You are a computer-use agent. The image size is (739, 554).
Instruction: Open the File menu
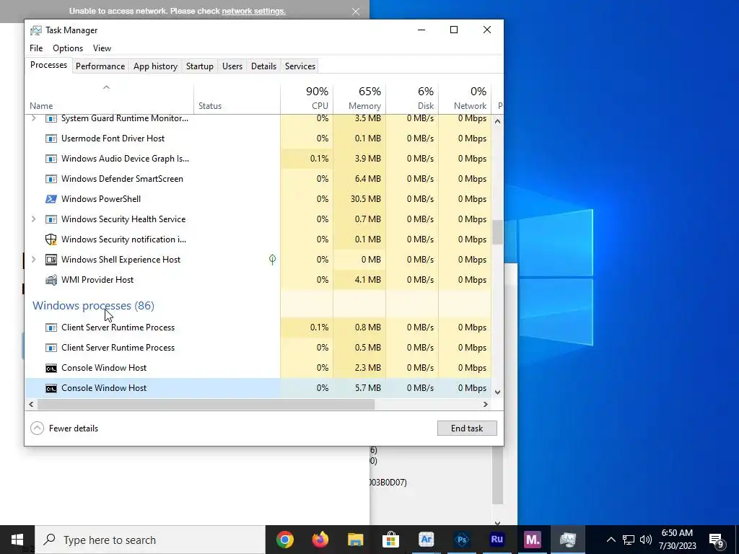pyautogui.click(x=36, y=48)
